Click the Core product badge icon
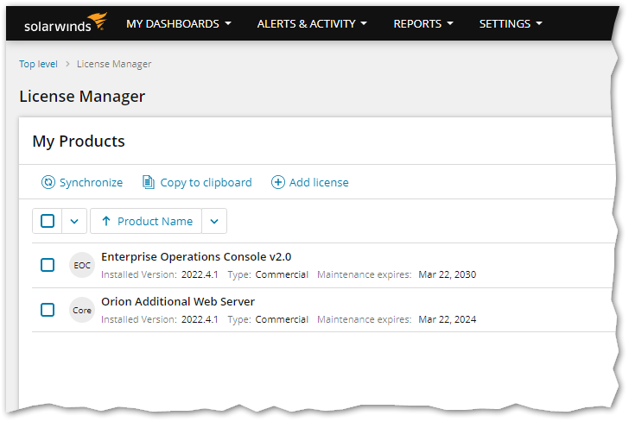This screenshot has height=422, width=629. click(x=82, y=310)
